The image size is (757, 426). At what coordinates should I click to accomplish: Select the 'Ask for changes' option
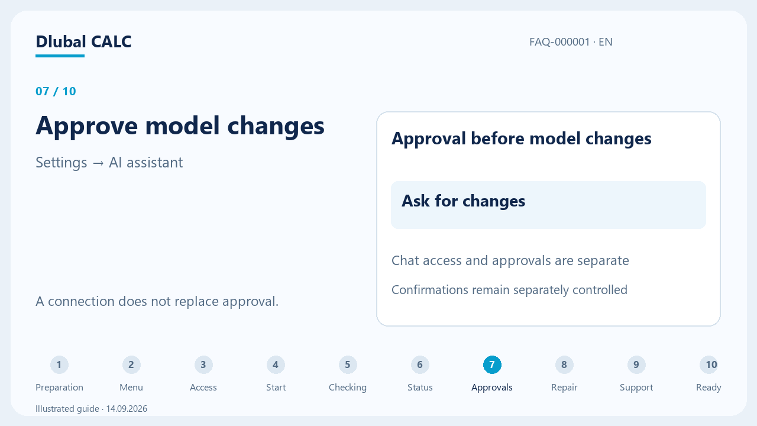pyautogui.click(x=548, y=205)
